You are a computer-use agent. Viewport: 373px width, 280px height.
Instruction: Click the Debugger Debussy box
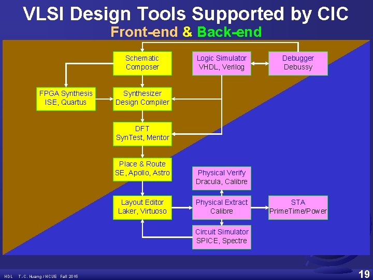pos(298,63)
